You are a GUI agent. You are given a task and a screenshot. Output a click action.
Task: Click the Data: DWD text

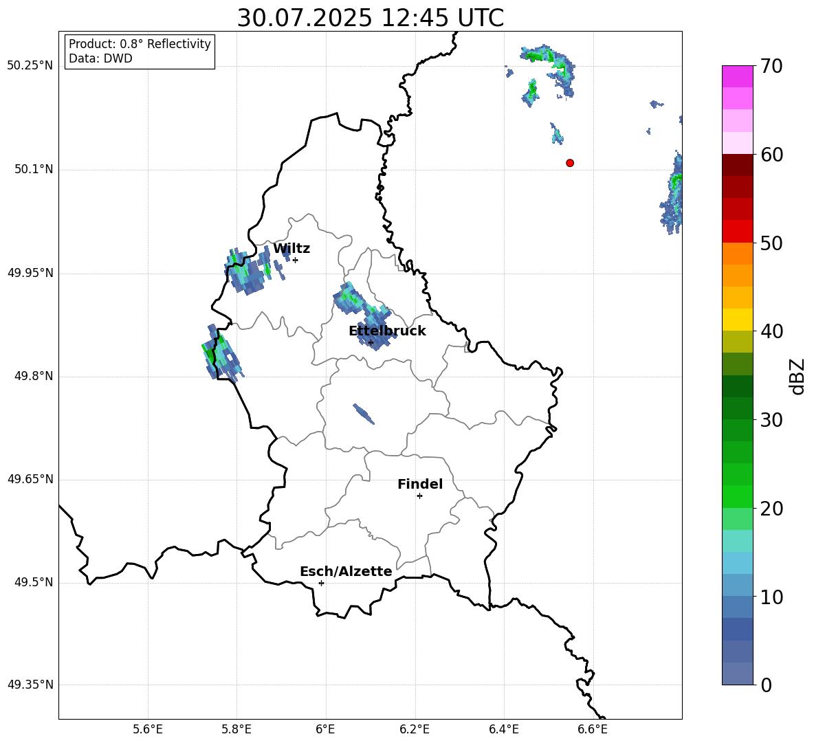click(100, 58)
